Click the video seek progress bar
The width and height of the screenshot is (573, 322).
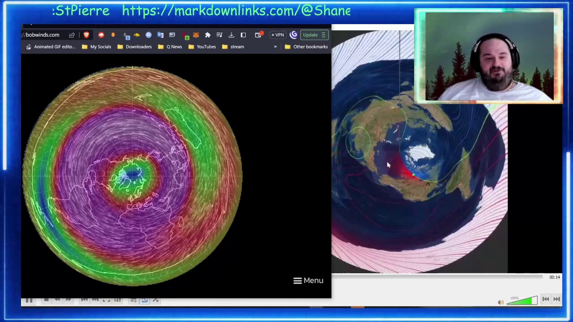click(x=436, y=277)
